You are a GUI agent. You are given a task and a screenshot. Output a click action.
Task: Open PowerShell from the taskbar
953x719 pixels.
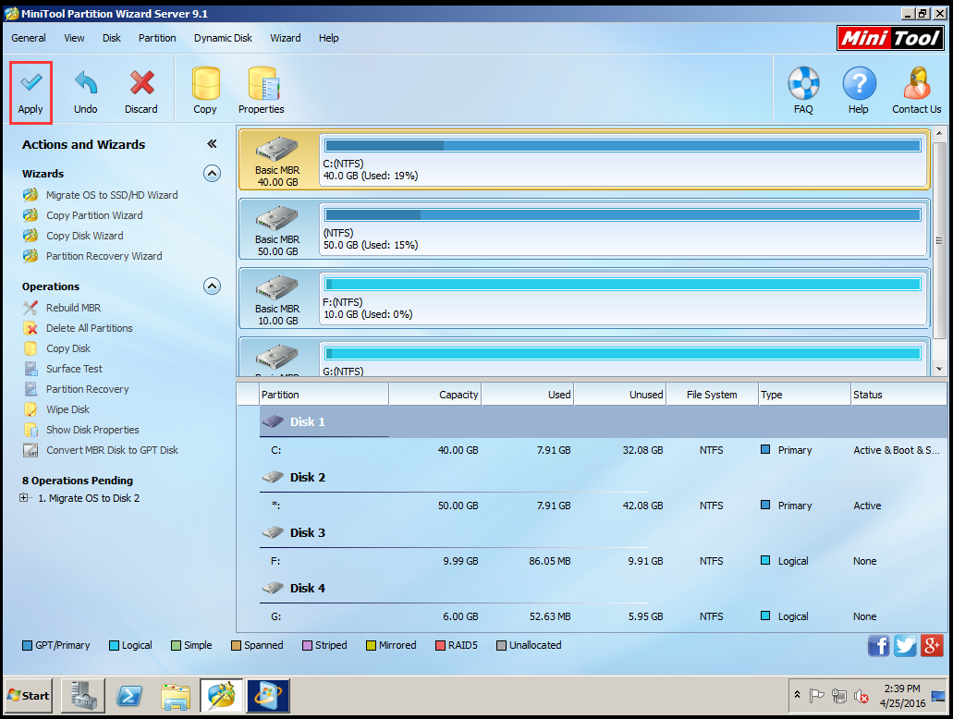coord(129,696)
